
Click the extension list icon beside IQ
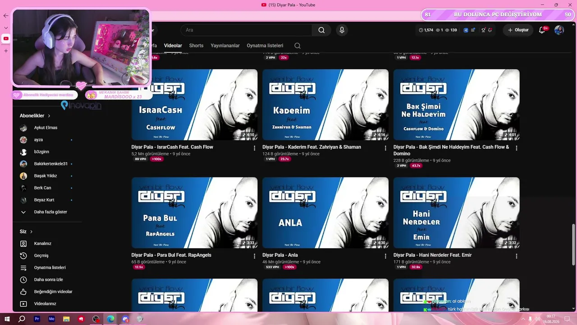coord(473,30)
